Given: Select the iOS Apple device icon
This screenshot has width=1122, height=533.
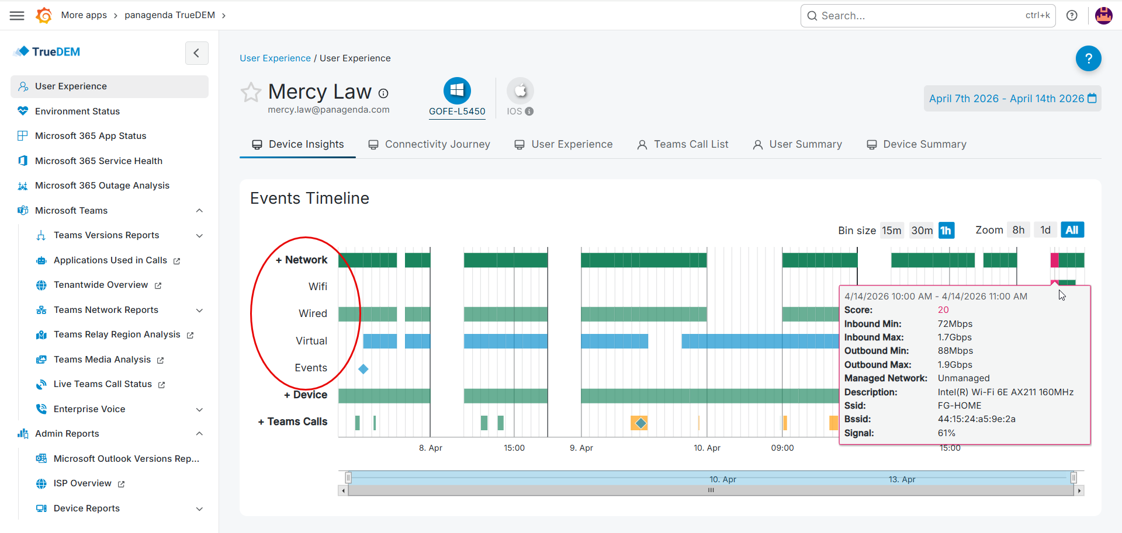Looking at the screenshot, I should click(520, 91).
